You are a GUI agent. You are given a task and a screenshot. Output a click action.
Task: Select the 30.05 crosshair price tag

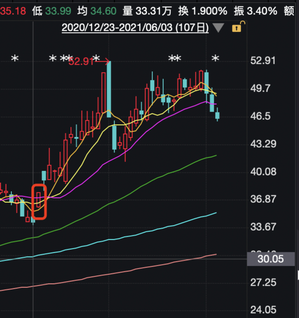270,259
